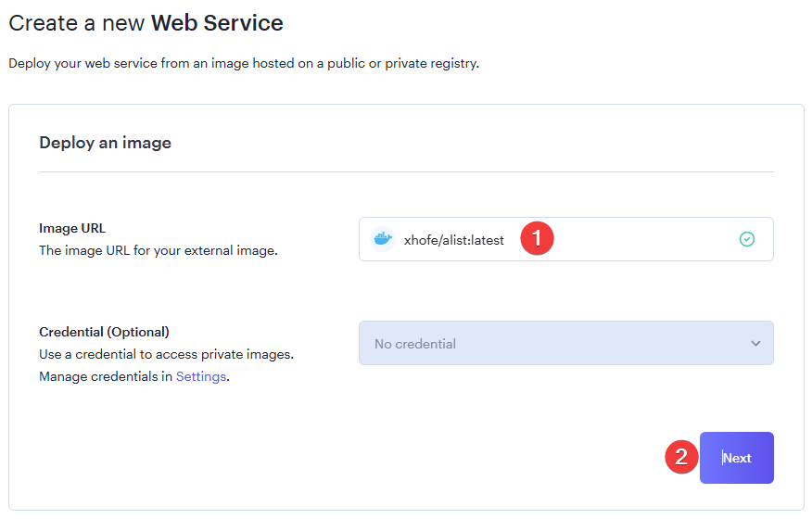
Task: Click the Manage credentials in text
Action: pos(106,376)
